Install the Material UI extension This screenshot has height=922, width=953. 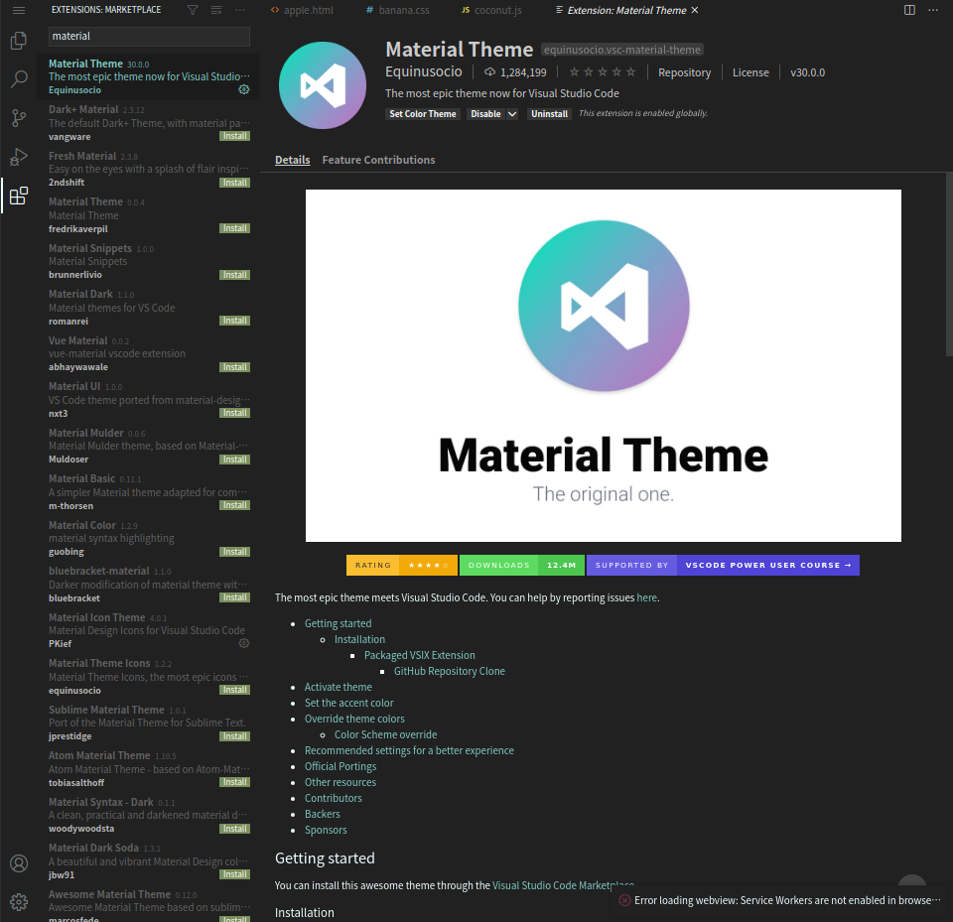tap(234, 413)
